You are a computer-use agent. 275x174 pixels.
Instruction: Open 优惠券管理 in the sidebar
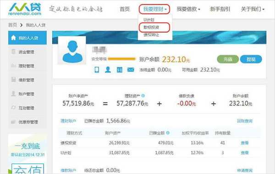tap(27, 122)
